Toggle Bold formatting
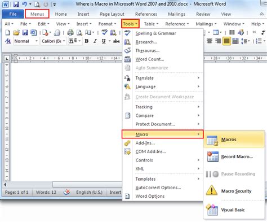267x222 pixels. 87,41
